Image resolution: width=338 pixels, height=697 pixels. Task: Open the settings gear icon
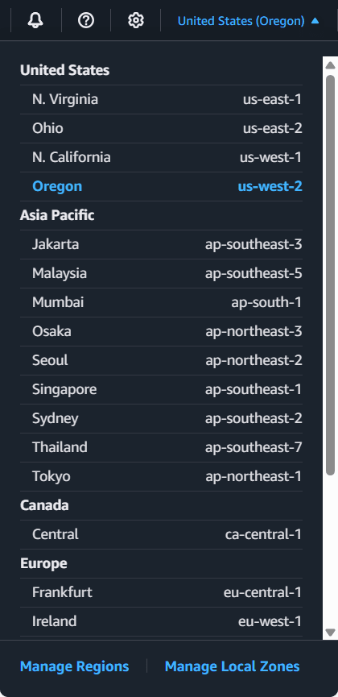click(136, 20)
